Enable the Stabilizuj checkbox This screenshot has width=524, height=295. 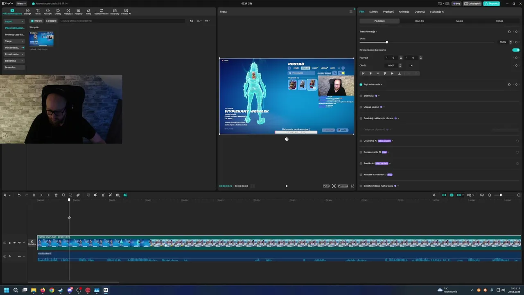(x=361, y=96)
